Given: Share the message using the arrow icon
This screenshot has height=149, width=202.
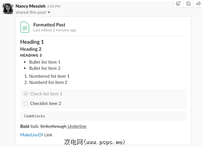Looking at the screenshot, I should click(x=197, y=4).
